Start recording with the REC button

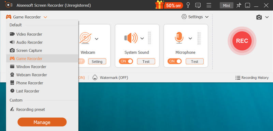click(242, 41)
